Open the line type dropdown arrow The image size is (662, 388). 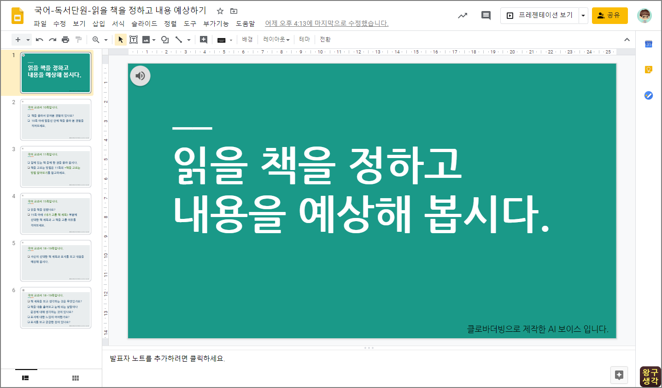point(189,40)
